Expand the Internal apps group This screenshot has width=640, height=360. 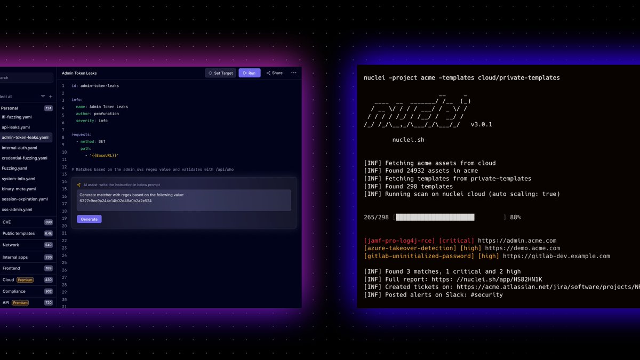click(26, 257)
